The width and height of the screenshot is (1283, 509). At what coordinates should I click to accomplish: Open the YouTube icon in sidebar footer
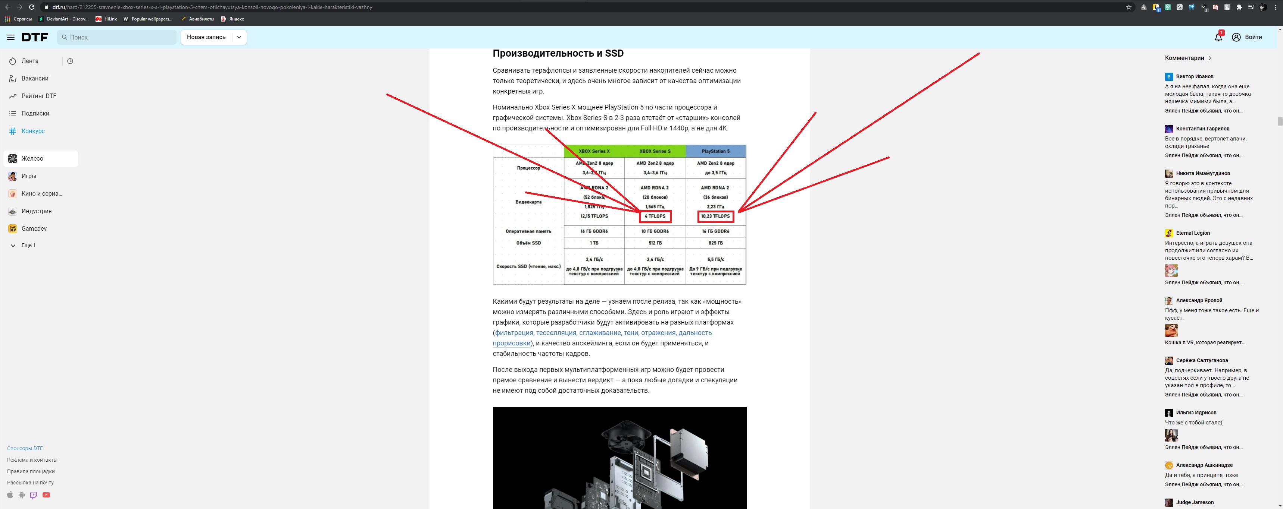46,494
